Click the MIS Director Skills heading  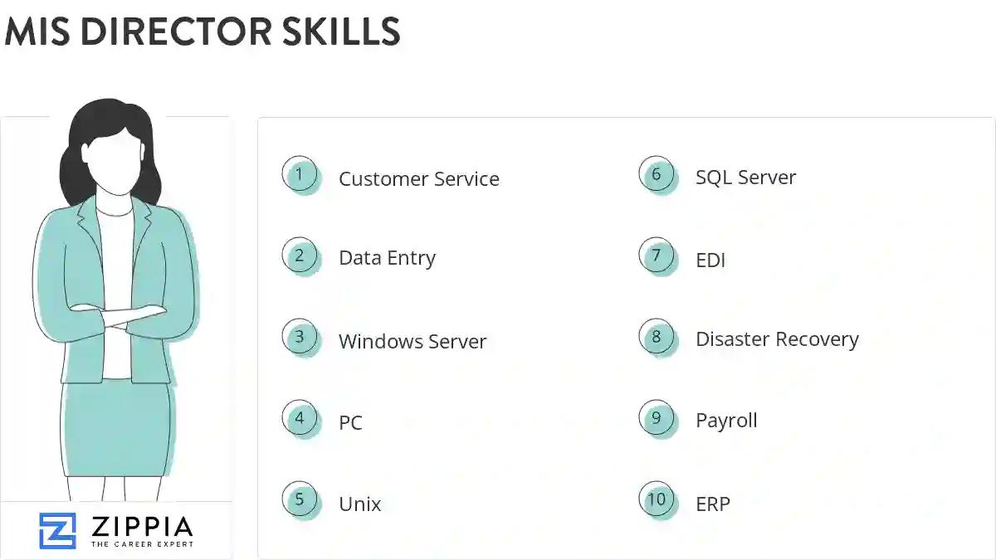[203, 32]
